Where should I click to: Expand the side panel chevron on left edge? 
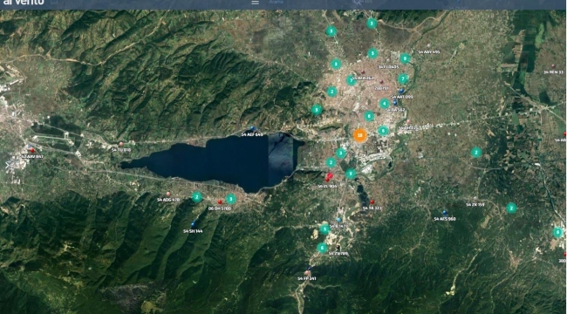click(x=7, y=165)
